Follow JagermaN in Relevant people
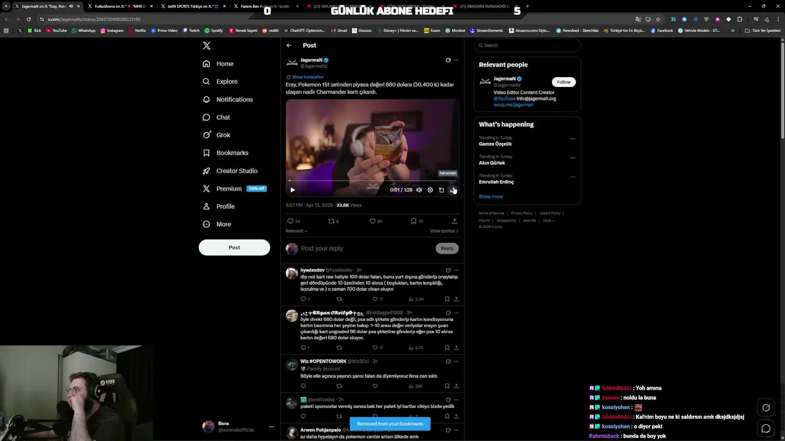The image size is (785, 441). tap(564, 82)
